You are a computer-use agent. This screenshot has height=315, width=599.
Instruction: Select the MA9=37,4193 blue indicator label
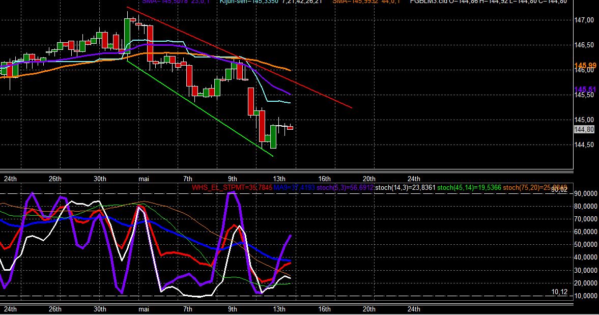(x=294, y=187)
